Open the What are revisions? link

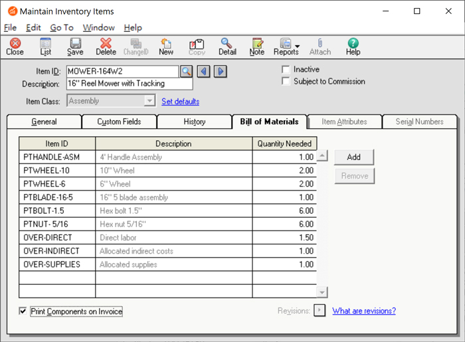[x=364, y=311]
